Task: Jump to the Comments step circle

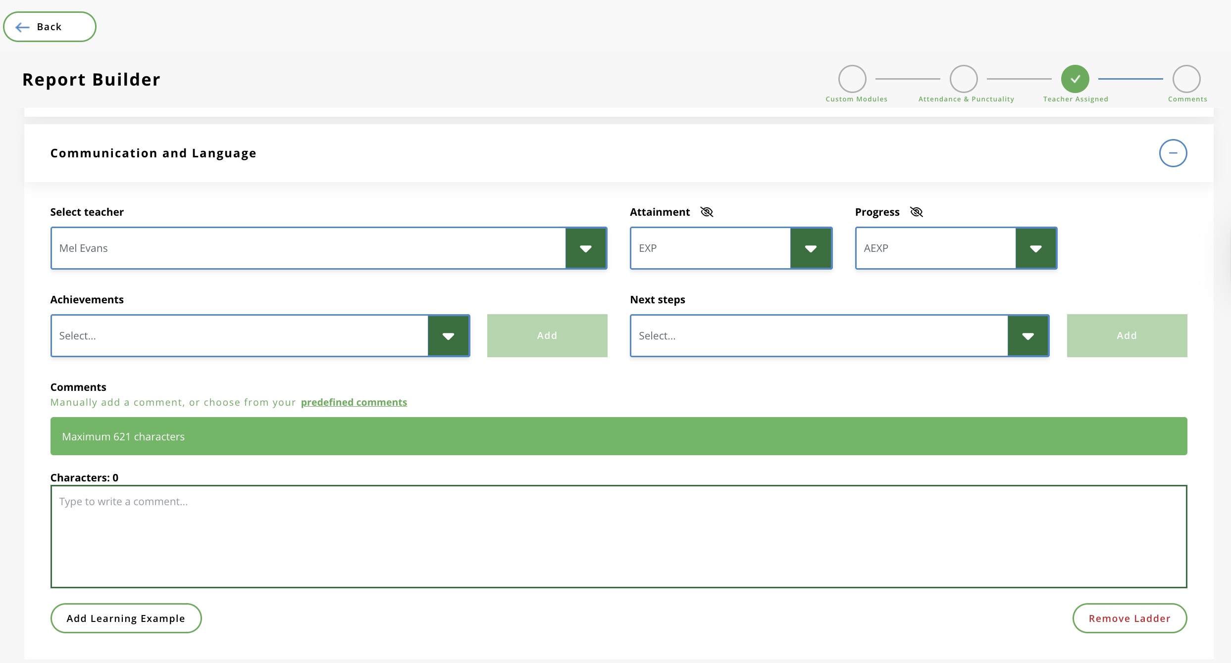Action: pos(1186,79)
